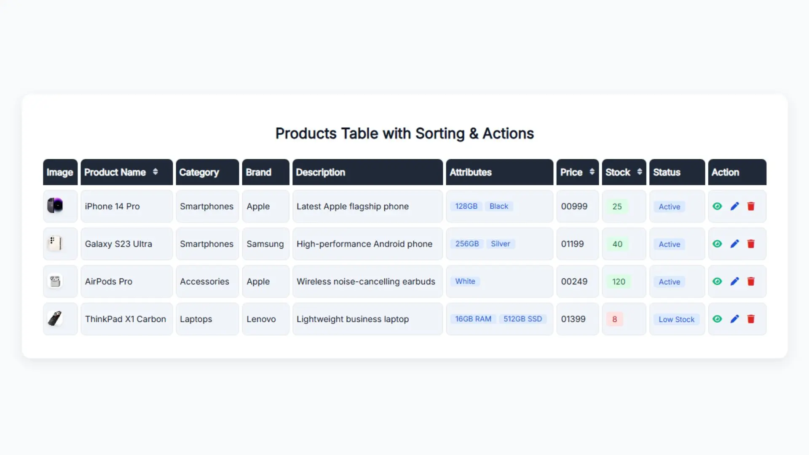Select the 16GB RAM attribute tag
This screenshot has width=809, height=455.
coord(473,319)
